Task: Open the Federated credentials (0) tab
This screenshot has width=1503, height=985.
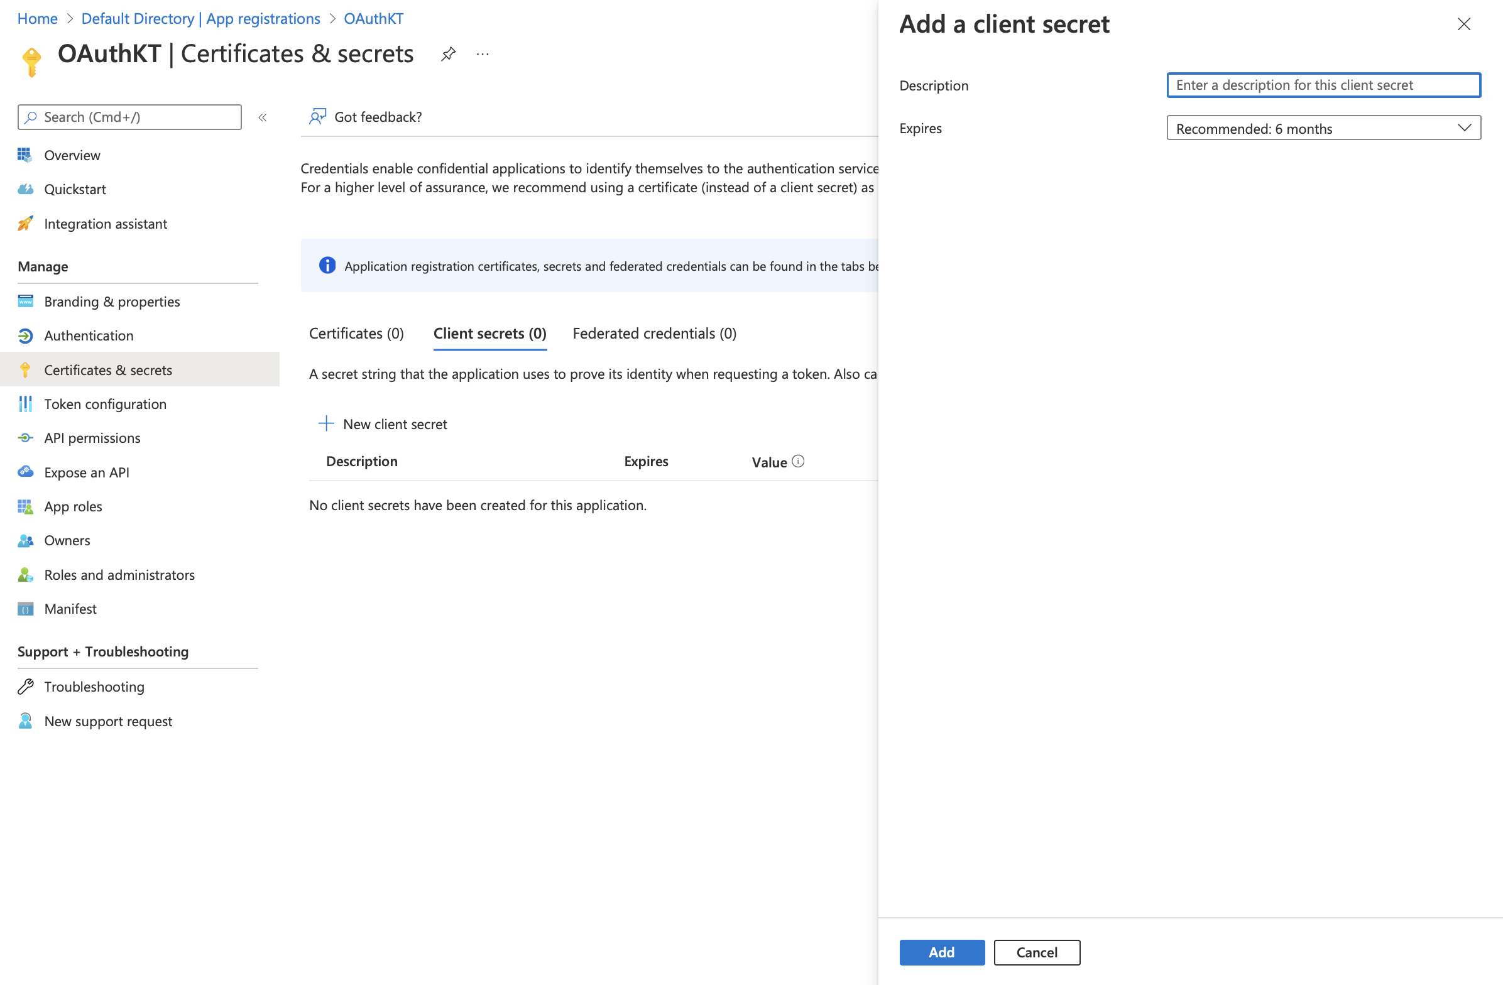Action: tap(654, 334)
